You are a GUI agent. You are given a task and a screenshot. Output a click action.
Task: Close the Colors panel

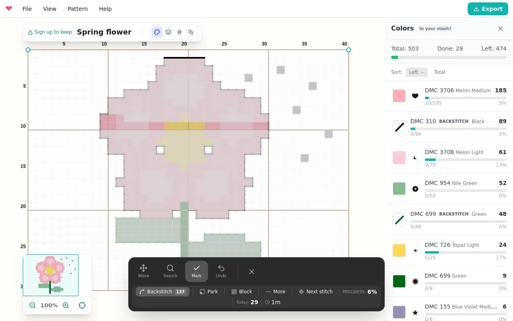[x=501, y=28]
